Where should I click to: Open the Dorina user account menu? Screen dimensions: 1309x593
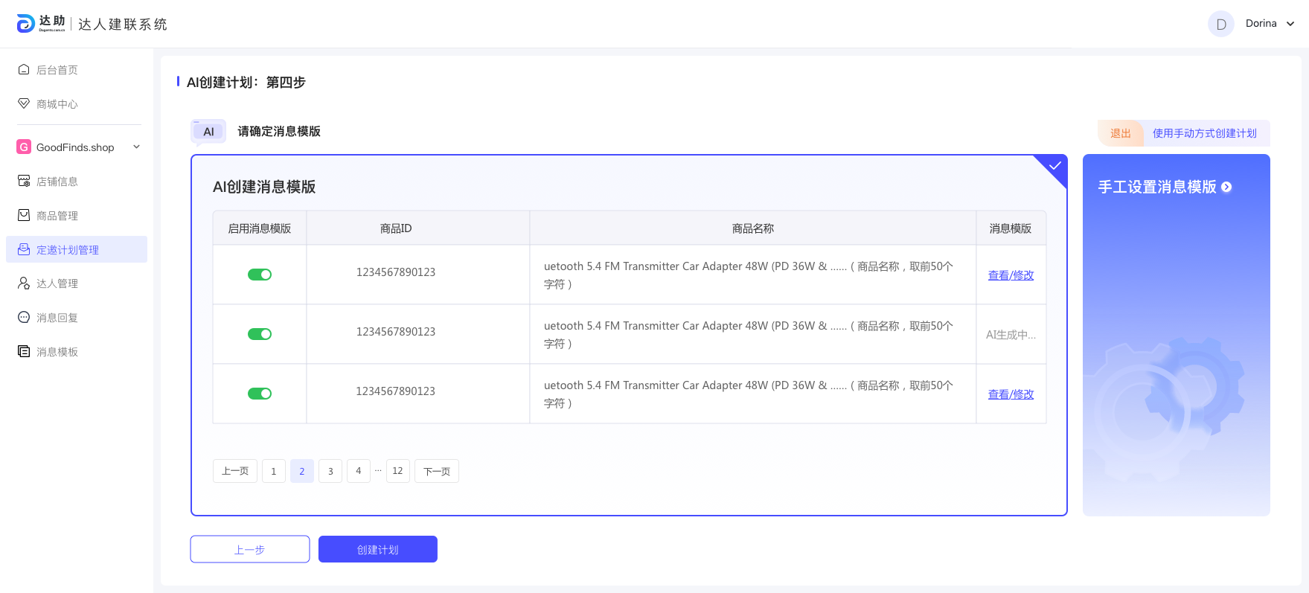point(1290,24)
